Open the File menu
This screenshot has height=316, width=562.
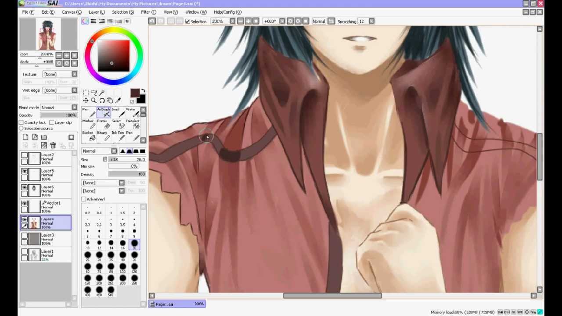(x=29, y=12)
